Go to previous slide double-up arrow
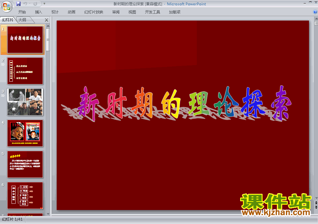This screenshot has height=224, width=318. pyautogui.click(x=316, y=203)
